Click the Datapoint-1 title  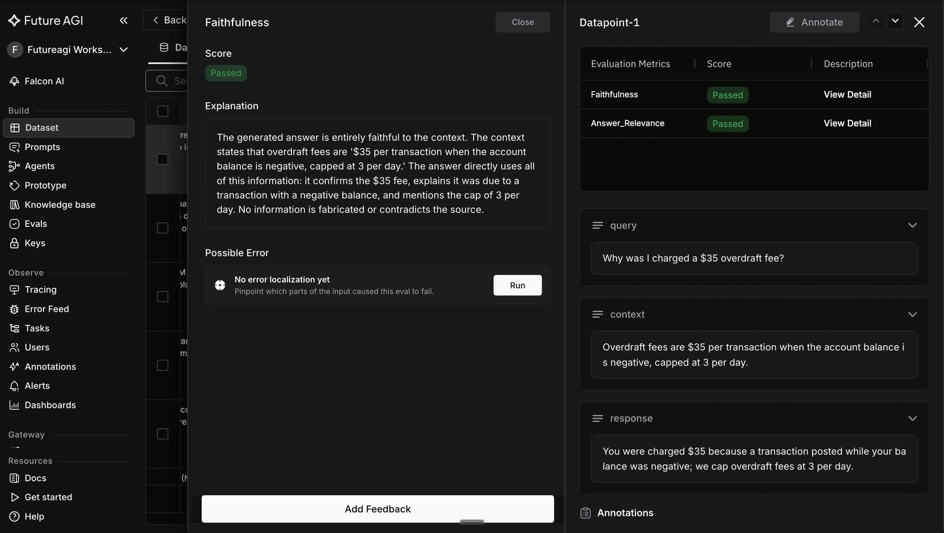609,22
